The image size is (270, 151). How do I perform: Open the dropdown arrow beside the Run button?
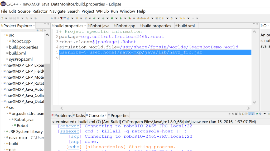coord(116,18)
